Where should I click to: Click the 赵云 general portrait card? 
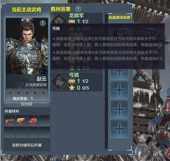click(27, 60)
